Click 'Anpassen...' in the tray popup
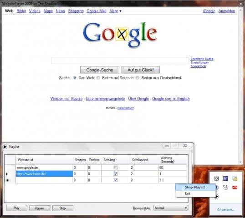The image size is (245, 218). 225,209
